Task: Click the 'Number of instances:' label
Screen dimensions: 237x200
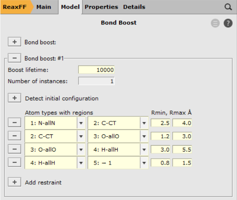Action: [x=37, y=81]
